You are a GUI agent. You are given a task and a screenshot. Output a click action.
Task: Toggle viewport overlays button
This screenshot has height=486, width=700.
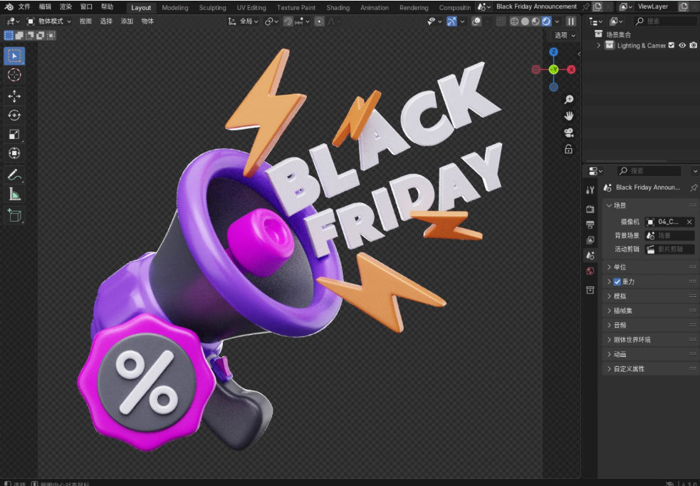coord(476,21)
